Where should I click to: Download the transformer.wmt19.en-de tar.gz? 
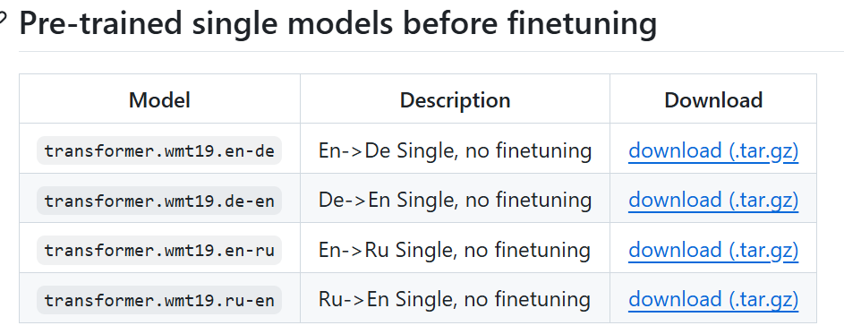[x=713, y=150]
